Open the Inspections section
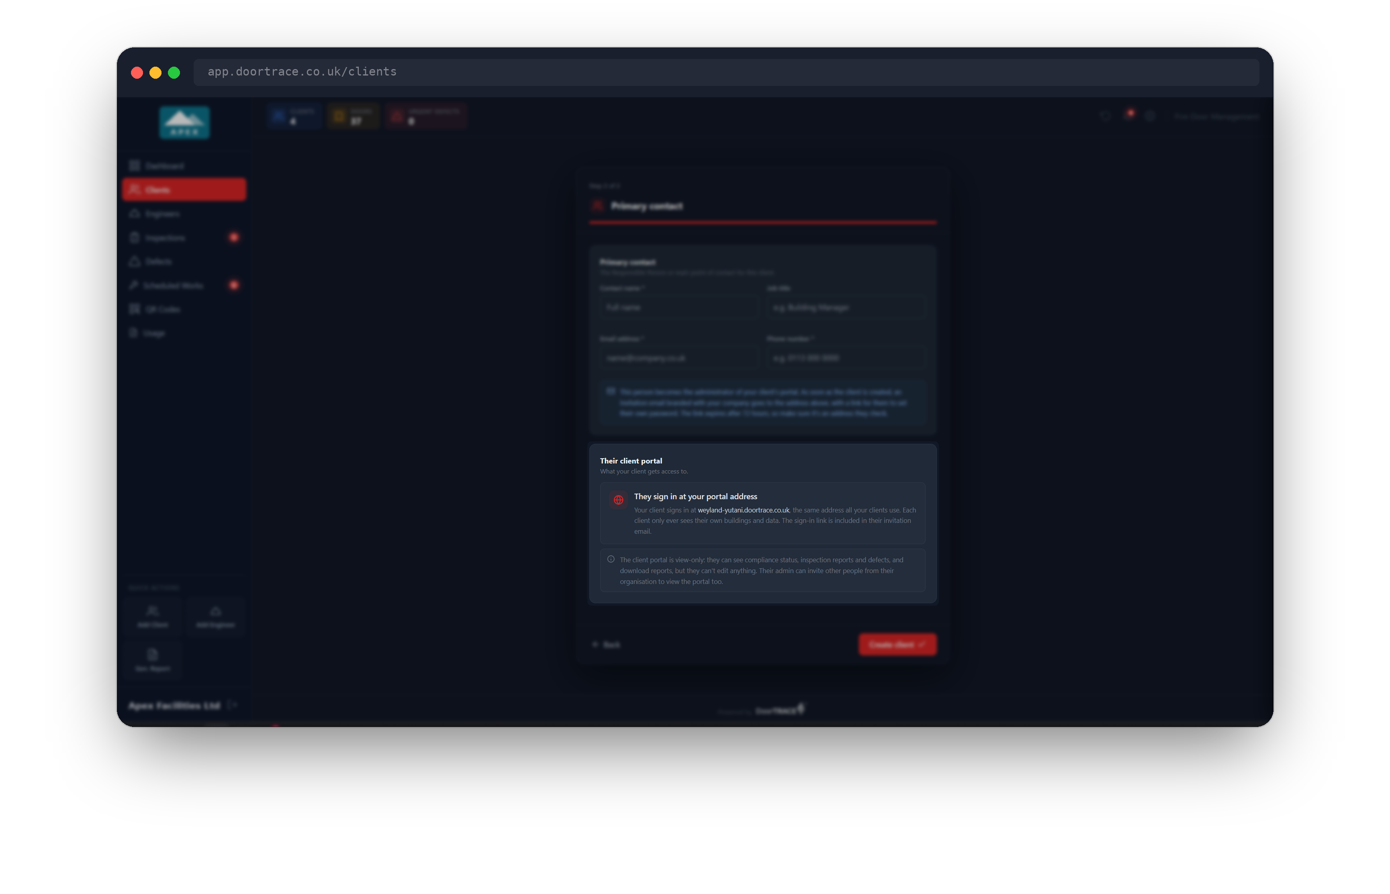 pyautogui.click(x=184, y=237)
